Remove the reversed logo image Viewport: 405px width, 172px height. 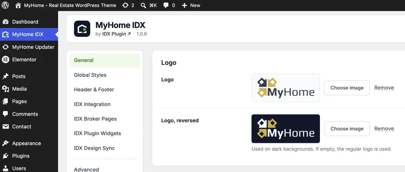coord(384,129)
